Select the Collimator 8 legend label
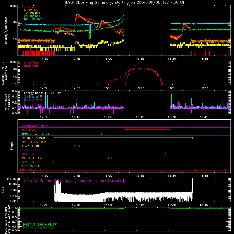The height and width of the screenshot is (234, 234). point(33,97)
